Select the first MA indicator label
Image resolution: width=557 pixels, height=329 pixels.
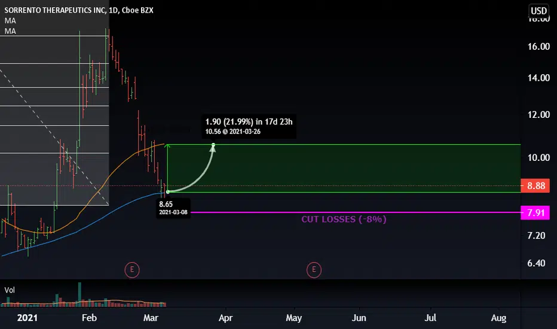(x=10, y=20)
